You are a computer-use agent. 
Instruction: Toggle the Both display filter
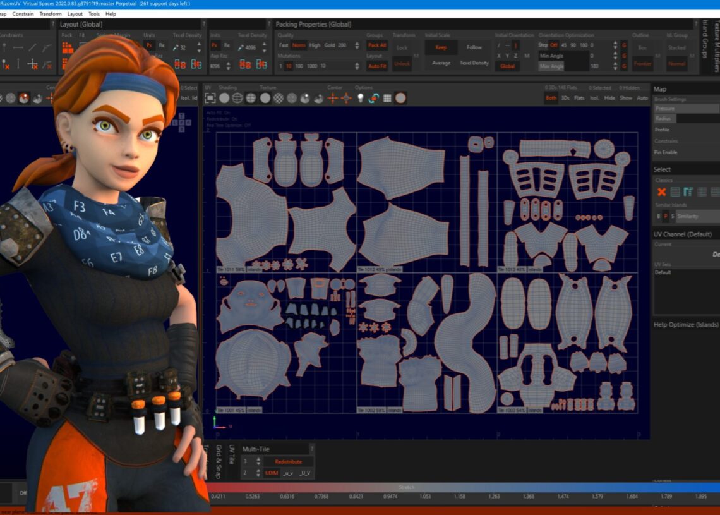point(551,98)
